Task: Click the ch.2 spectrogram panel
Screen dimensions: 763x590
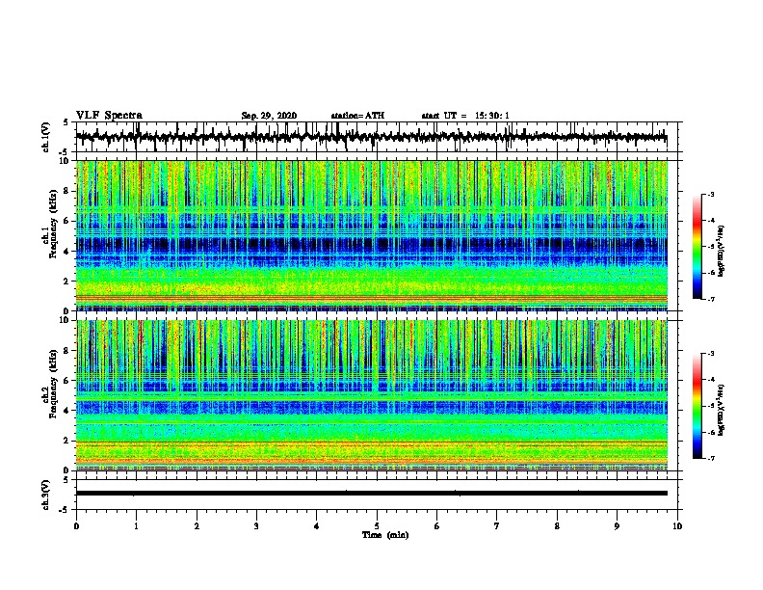Action: (372, 395)
